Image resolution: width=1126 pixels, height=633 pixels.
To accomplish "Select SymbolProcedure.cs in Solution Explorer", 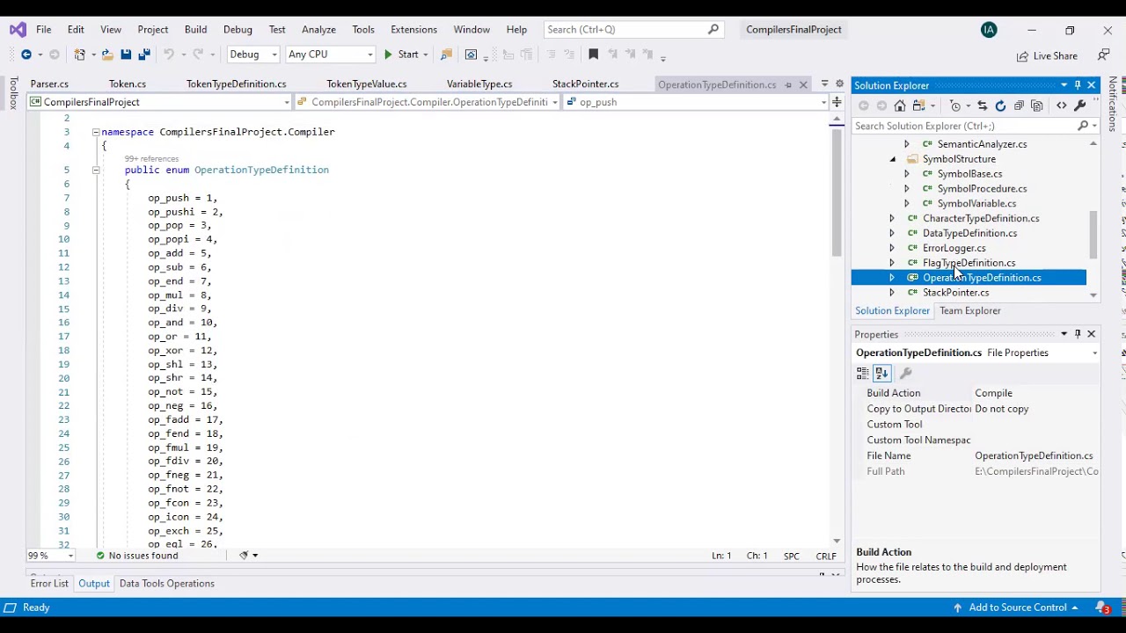I will coord(982,189).
